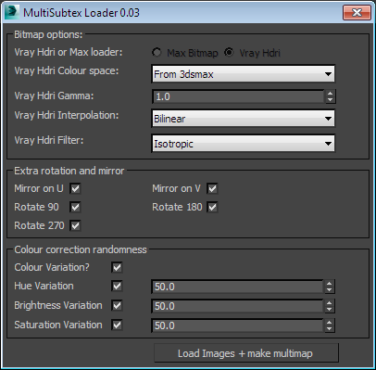Viewport: 376px width, 370px height.
Task: Click the Saturation Variation value field
Action: click(237, 325)
